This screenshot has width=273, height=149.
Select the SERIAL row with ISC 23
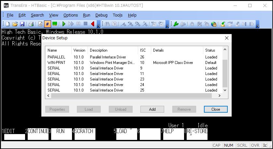point(134,79)
